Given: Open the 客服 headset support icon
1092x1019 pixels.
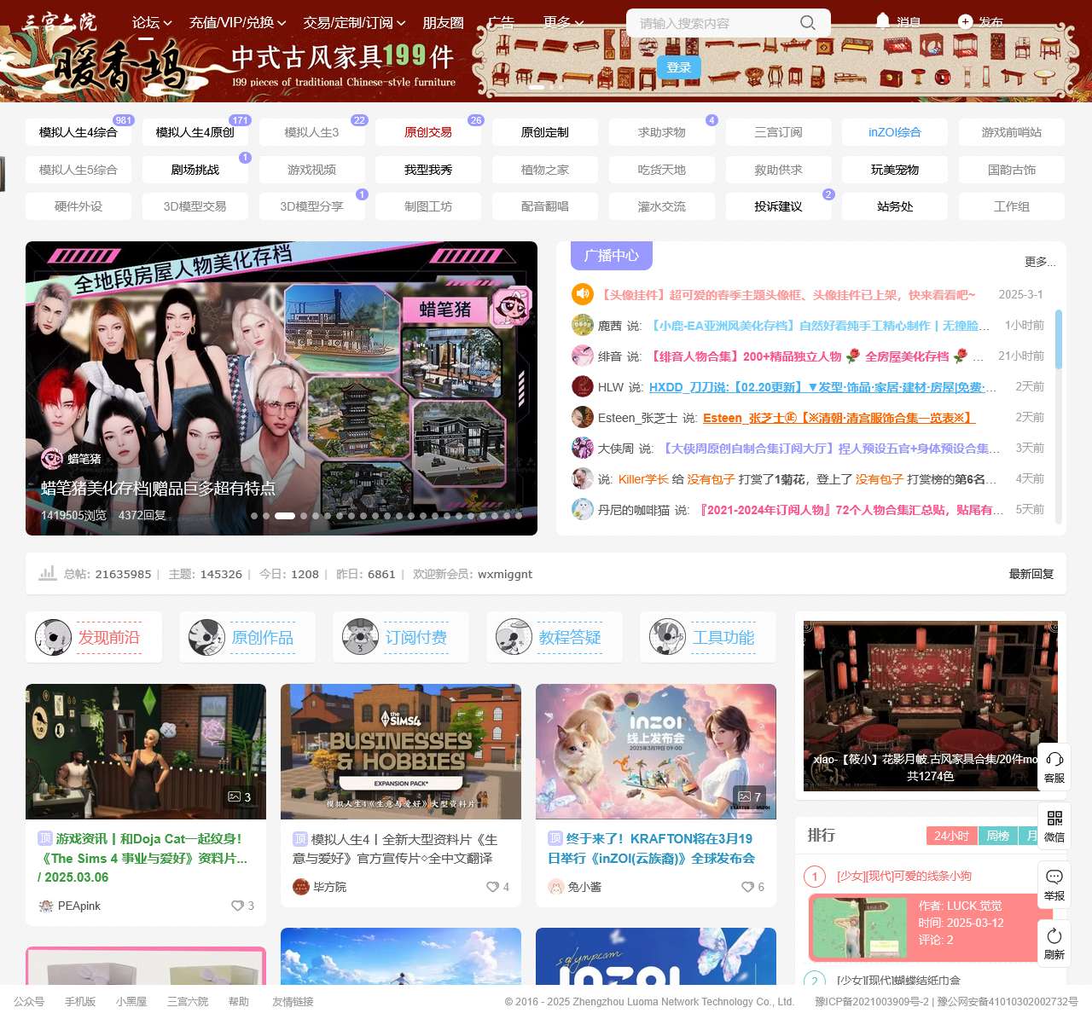Looking at the screenshot, I should coord(1054,759).
